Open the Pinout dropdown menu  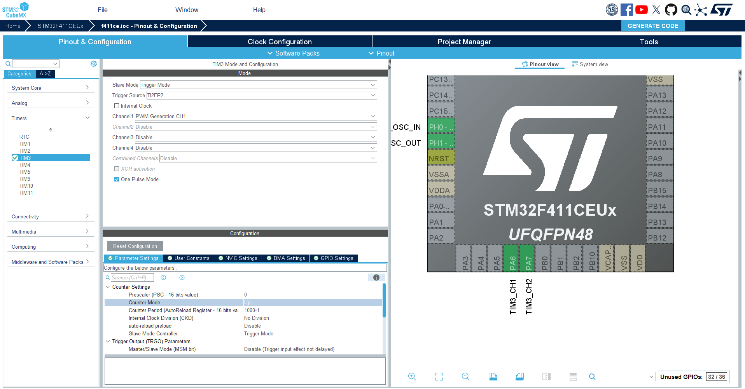pos(381,53)
